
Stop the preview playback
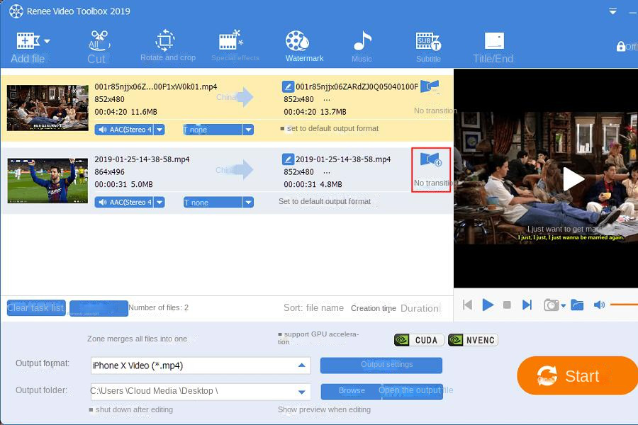coord(507,305)
